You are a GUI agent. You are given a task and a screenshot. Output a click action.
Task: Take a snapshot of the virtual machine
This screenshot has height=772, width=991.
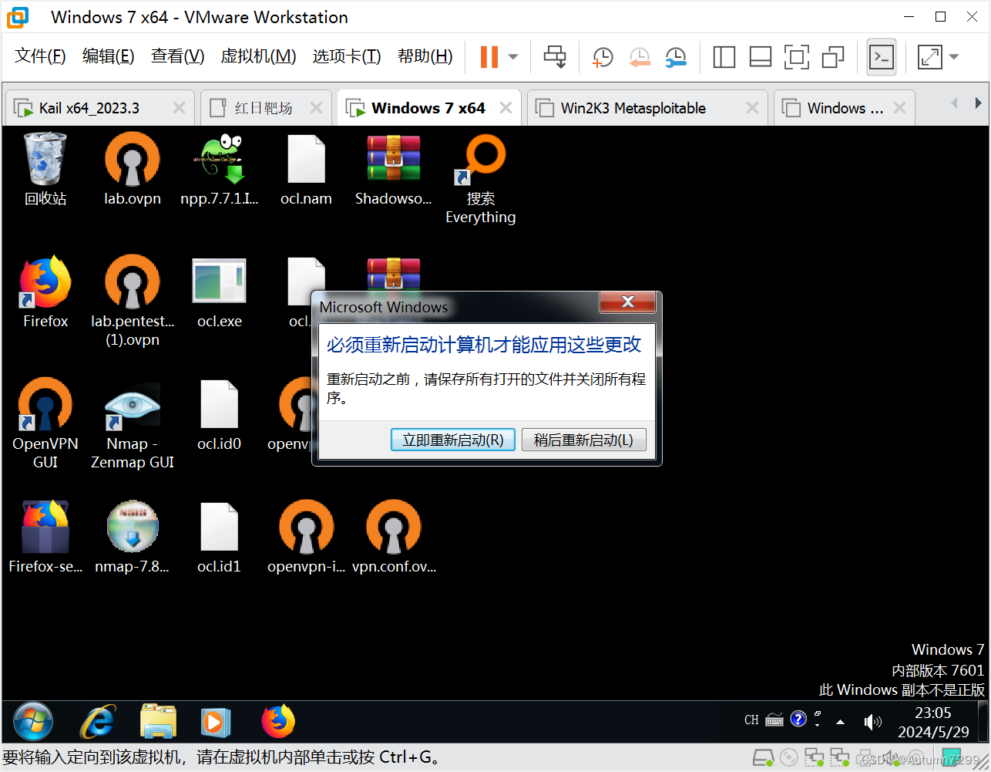pos(602,57)
